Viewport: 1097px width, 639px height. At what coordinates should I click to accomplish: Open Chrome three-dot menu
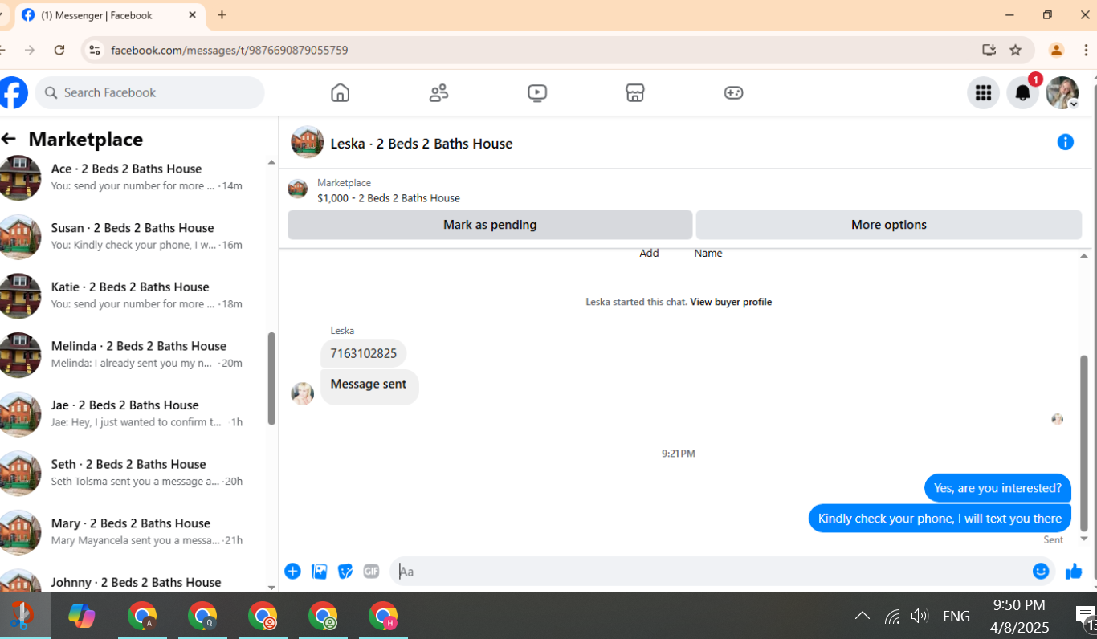pyautogui.click(x=1086, y=50)
